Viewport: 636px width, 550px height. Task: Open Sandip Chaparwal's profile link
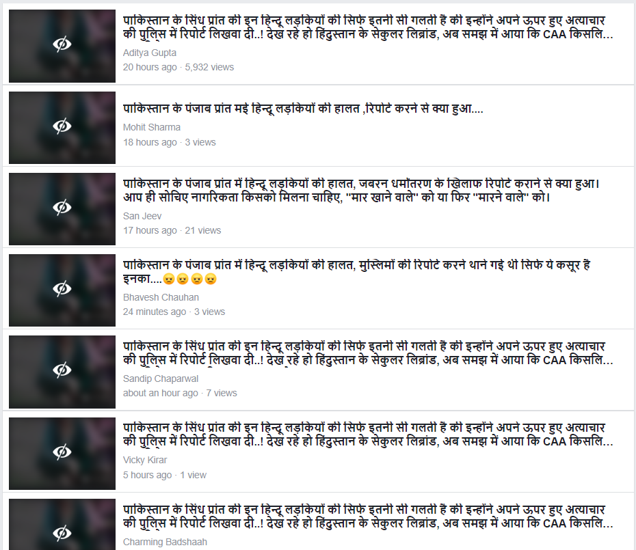(x=161, y=379)
